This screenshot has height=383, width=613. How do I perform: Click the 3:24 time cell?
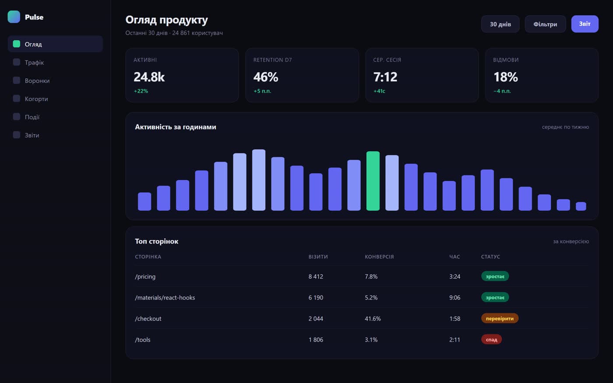pos(454,276)
